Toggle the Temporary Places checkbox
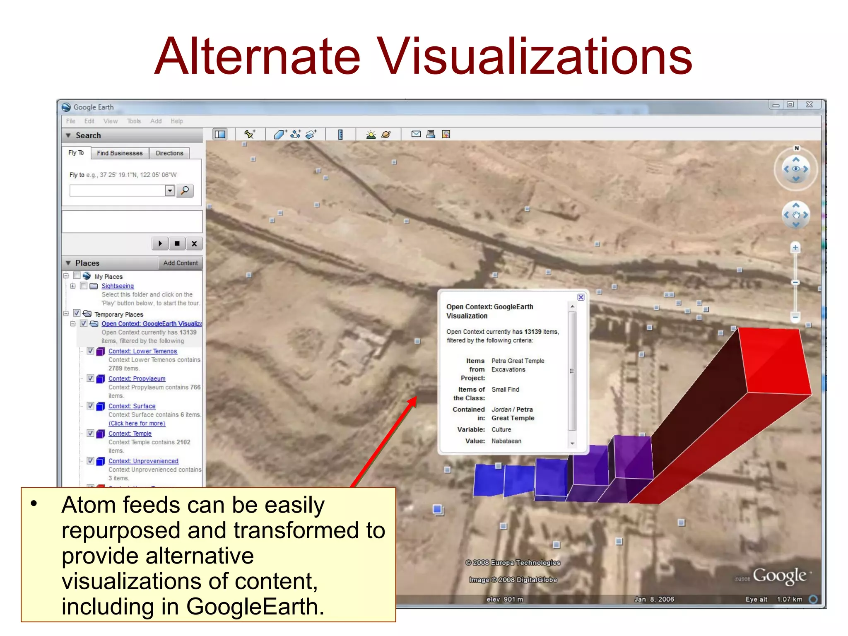Viewport: 848px width, 636px height. (x=77, y=313)
